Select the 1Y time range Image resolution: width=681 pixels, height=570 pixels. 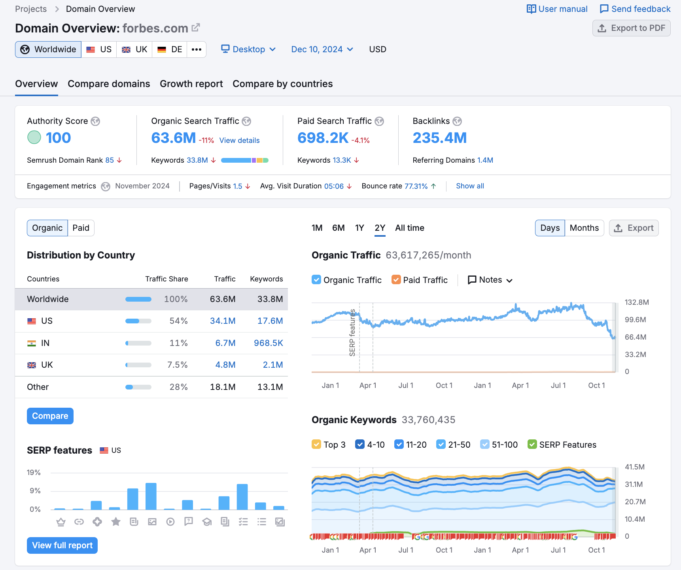point(359,228)
